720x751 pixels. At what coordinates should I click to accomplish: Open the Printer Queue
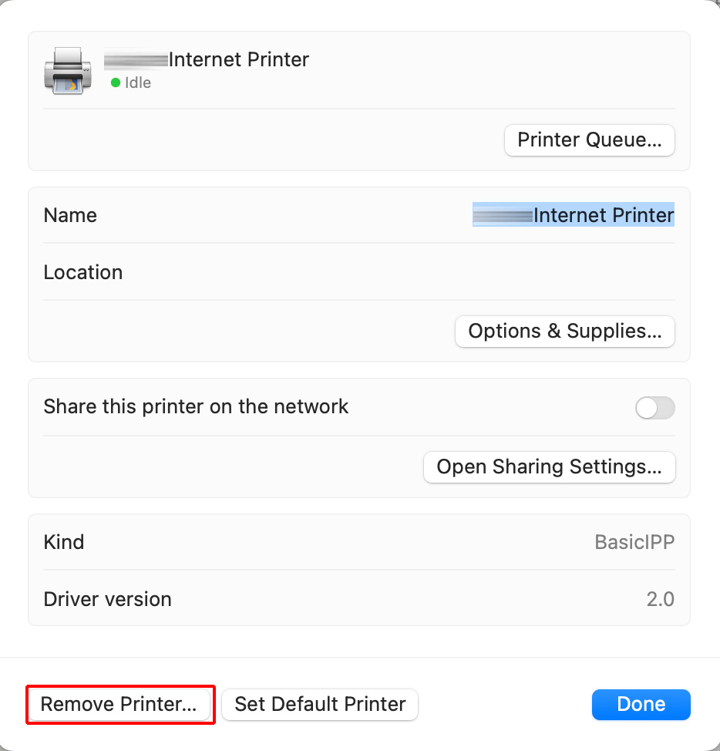[589, 140]
